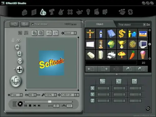The height and width of the screenshot is (117, 156).
Task: Select the vertical move arrows button
Action: (x=19, y=54)
